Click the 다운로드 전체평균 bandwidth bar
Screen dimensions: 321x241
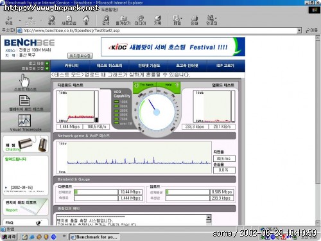pyautogui.click(x=96, y=192)
